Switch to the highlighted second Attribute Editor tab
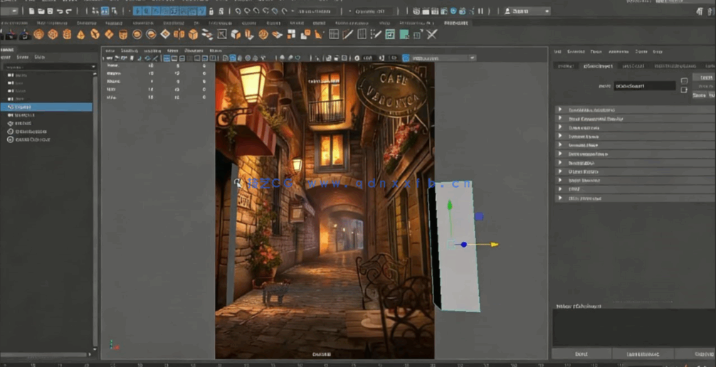Viewport: 716px width, 367px height. (x=598, y=65)
